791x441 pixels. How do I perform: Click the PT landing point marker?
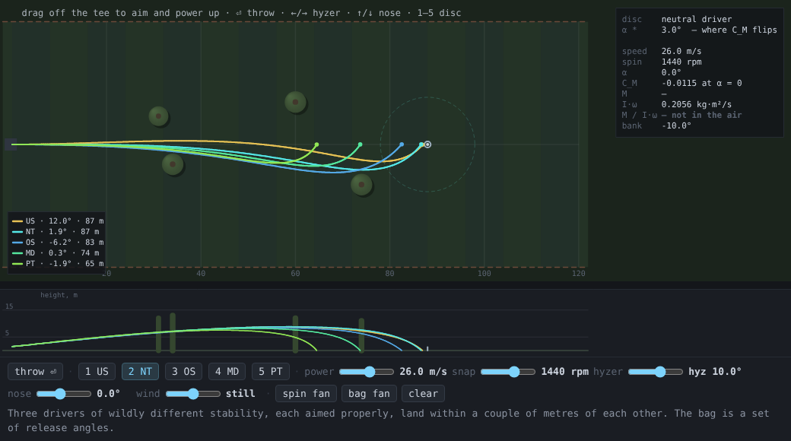coord(316,144)
